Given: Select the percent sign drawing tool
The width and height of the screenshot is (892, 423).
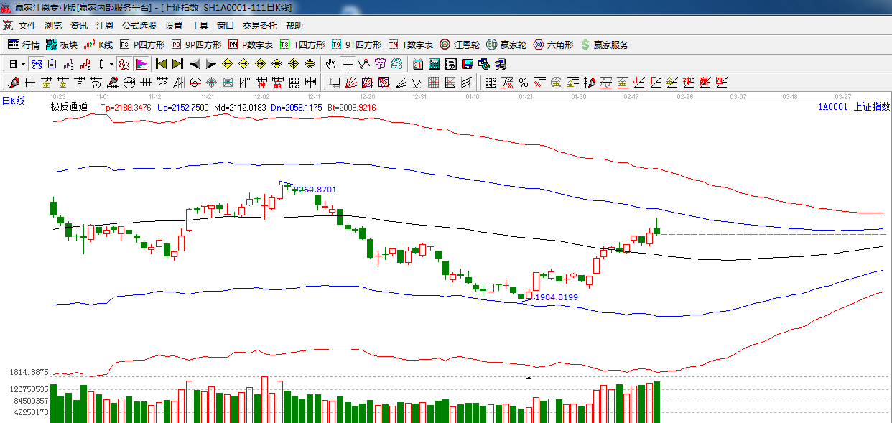Looking at the screenshot, I should tap(523, 83).
